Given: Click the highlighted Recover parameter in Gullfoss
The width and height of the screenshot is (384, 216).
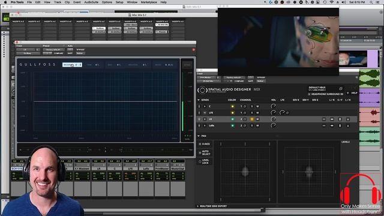Looking at the screenshot, I should pos(72,65).
